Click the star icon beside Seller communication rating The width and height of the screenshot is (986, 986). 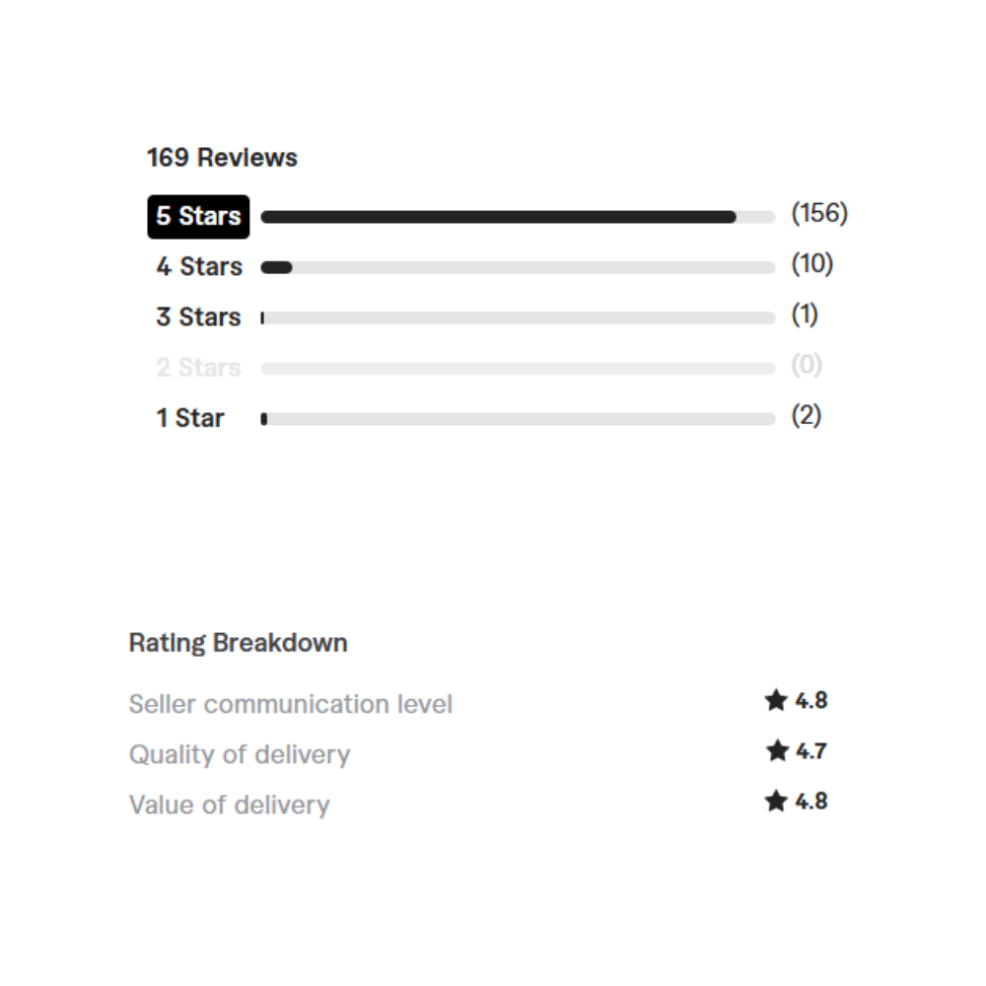776,701
